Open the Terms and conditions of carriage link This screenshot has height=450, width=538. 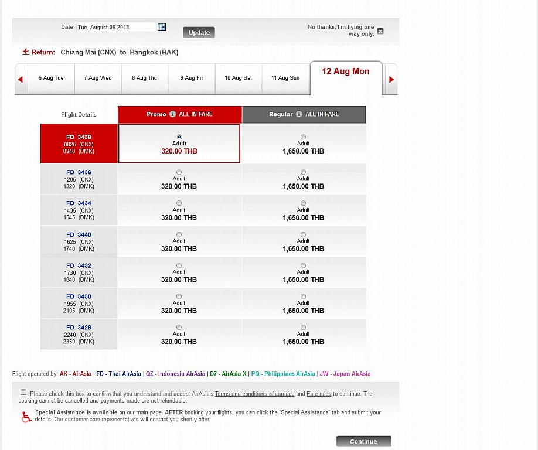[x=254, y=394]
